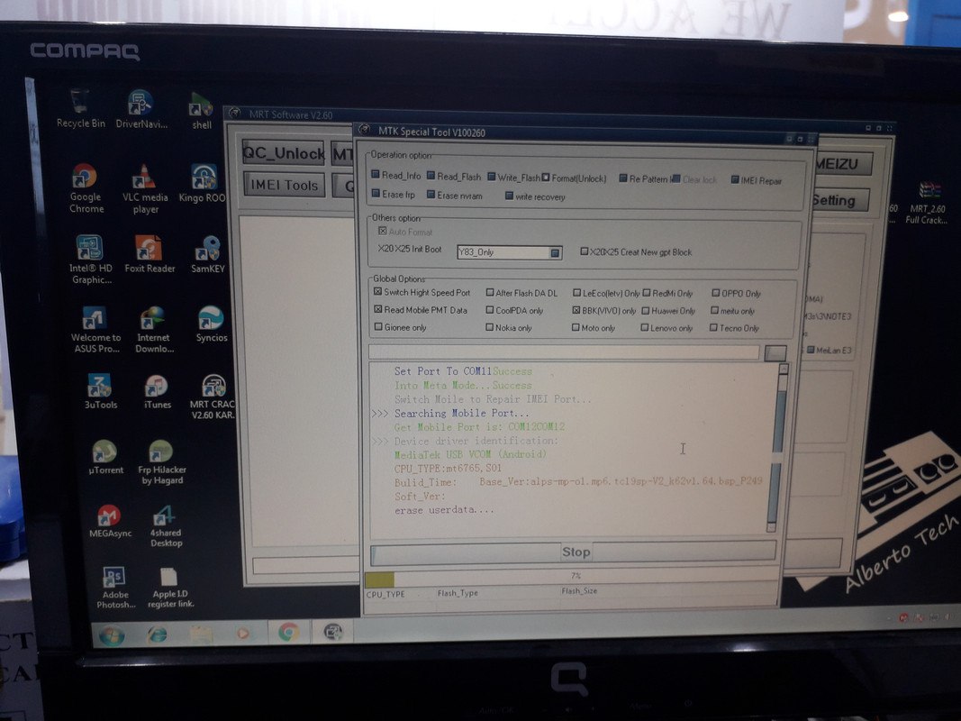Launch Adobe Photoshop desktop shortcut
This screenshot has width=961, height=721.
point(115,588)
